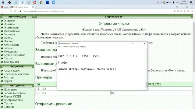Click the '9 цифр' line in Notepad
Viewport: 195px width, 109px height.
pos(62,63)
